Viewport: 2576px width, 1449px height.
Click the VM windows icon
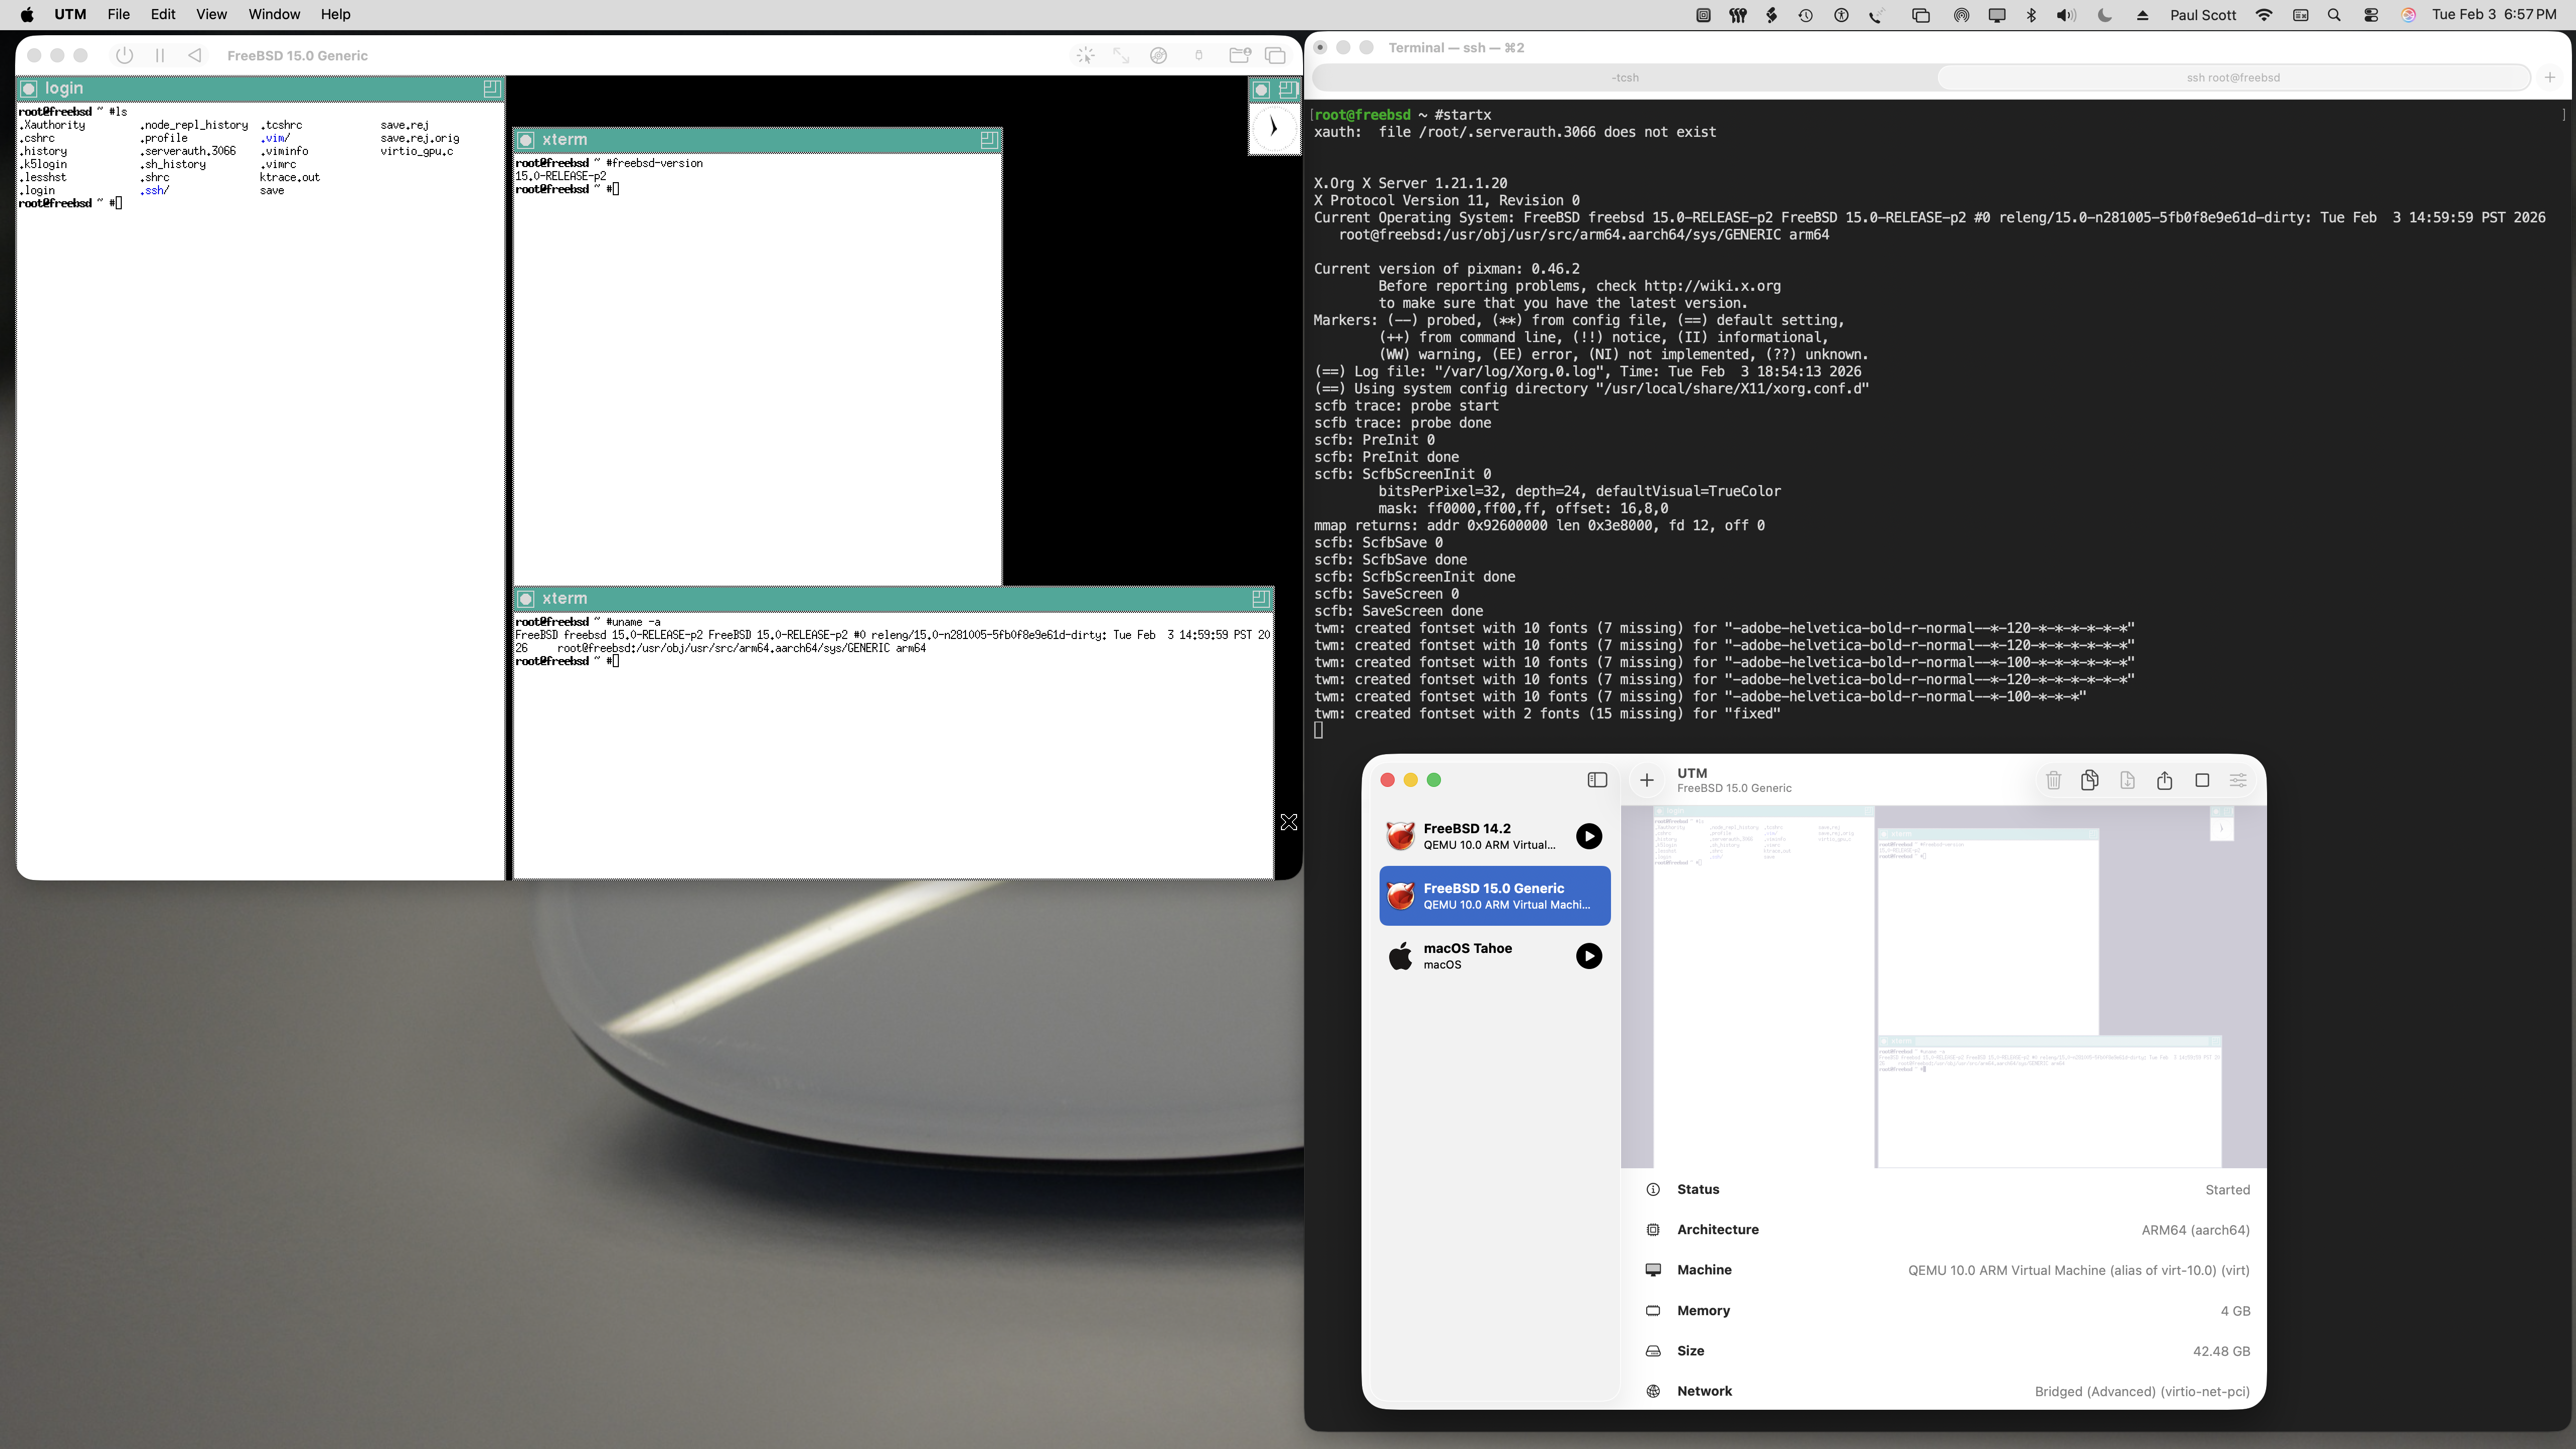(x=1275, y=56)
